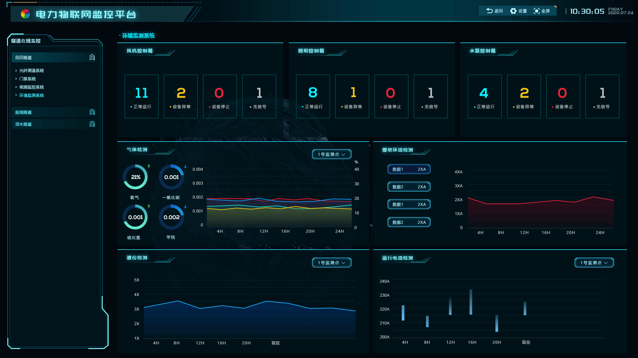Click pump box 设备停止 count card
The height and width of the screenshot is (358, 638).
click(x=563, y=96)
